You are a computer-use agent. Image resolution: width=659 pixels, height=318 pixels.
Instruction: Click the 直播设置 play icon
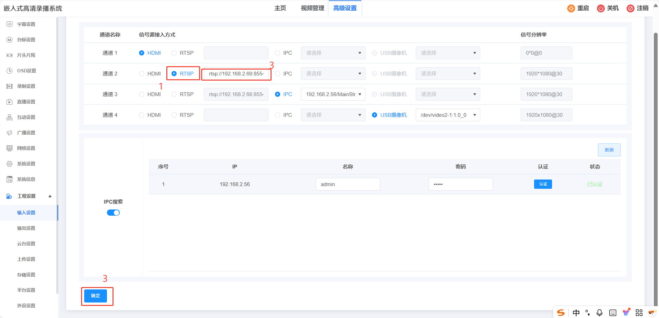tap(10, 102)
